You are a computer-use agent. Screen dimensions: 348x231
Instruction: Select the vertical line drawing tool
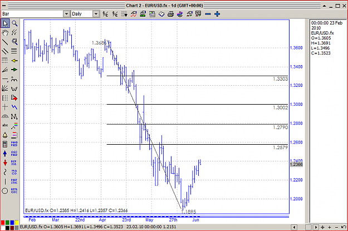click(x=5, y=181)
